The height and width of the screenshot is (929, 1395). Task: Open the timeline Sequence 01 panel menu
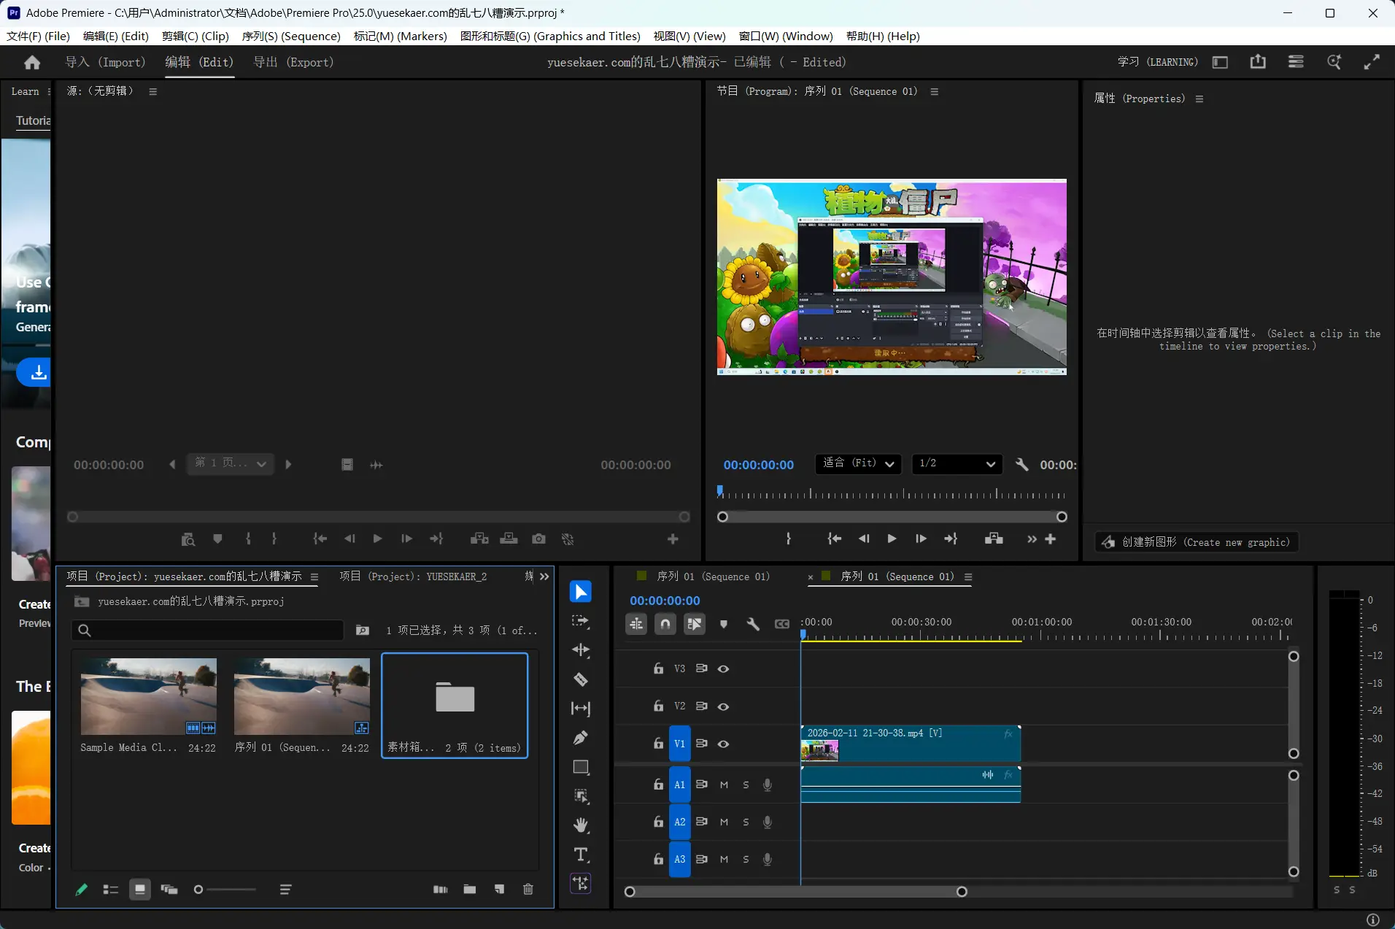(968, 577)
